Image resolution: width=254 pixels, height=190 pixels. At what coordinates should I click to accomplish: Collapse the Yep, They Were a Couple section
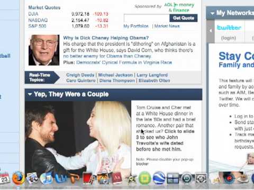point(30,94)
